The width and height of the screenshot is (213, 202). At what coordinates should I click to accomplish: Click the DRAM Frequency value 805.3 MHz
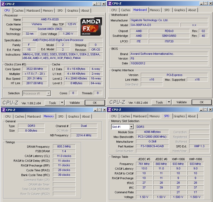point(64,146)
